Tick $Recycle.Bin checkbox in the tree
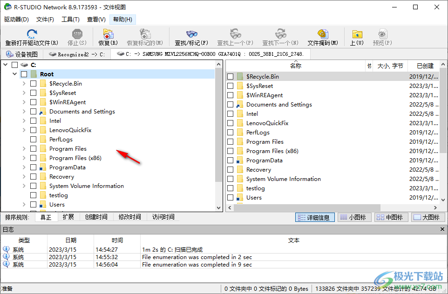This screenshot has height=294, width=448. (x=33, y=84)
